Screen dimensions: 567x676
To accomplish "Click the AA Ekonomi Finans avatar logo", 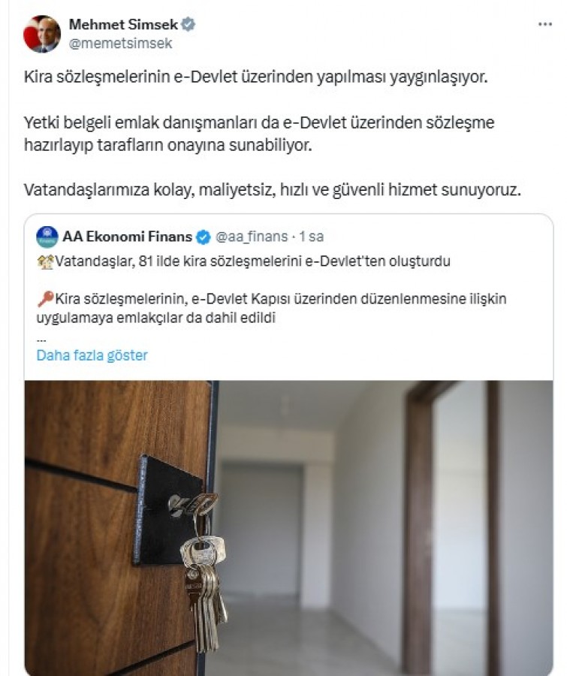I will pyautogui.click(x=47, y=237).
